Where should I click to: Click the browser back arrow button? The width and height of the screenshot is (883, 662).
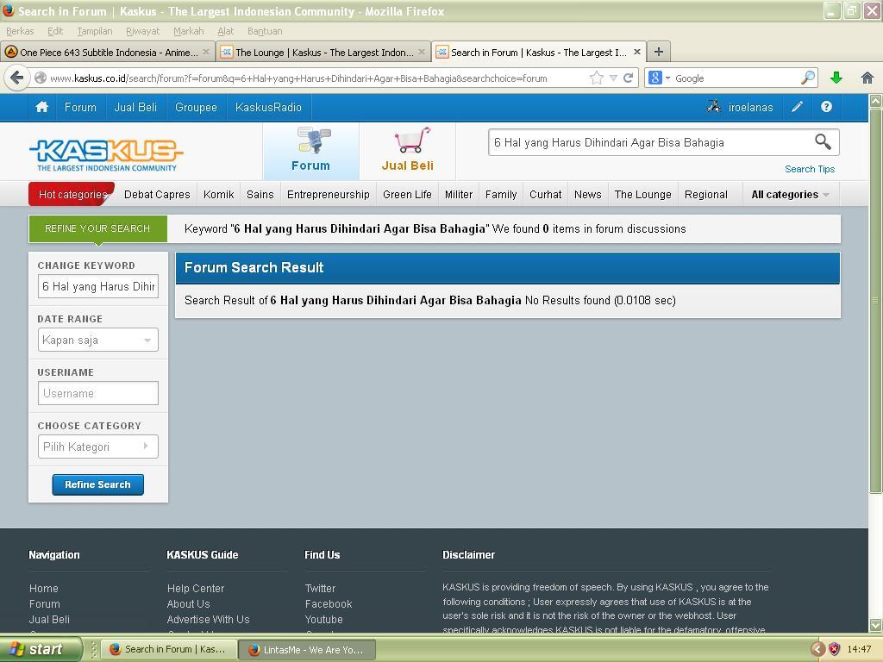tap(17, 78)
